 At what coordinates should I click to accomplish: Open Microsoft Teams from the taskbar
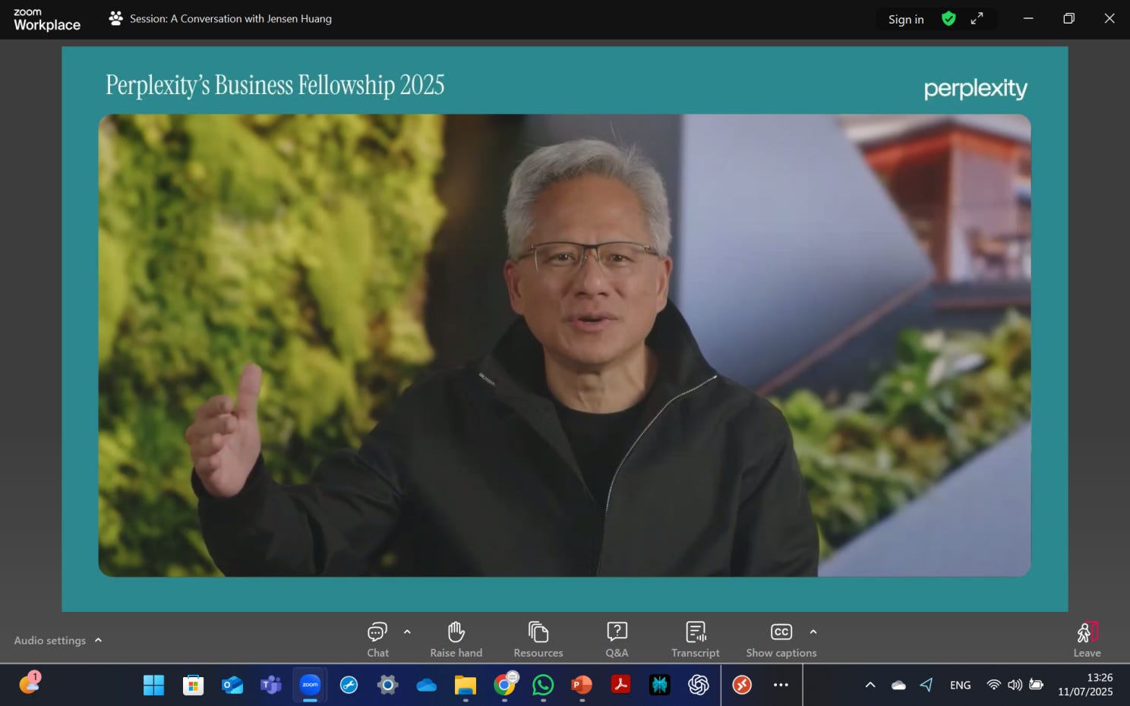coord(271,686)
